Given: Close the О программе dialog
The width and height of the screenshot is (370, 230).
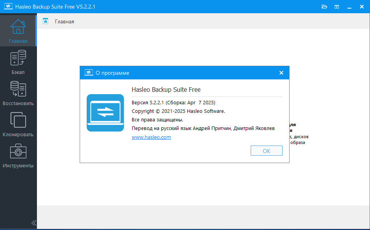Looking at the screenshot, I should pyautogui.click(x=281, y=73).
